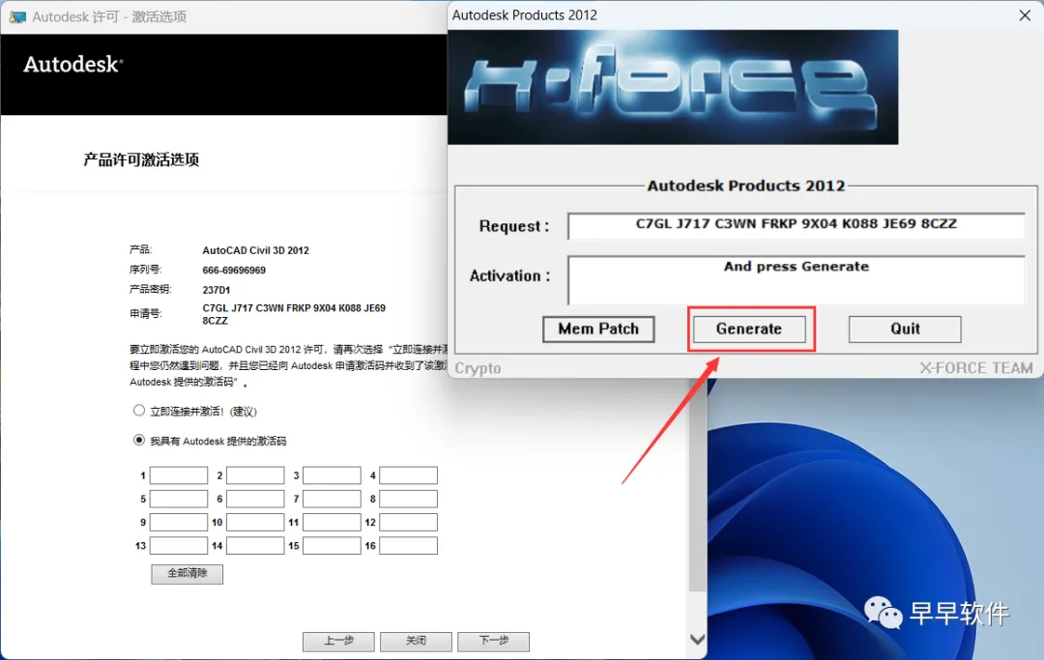This screenshot has width=1044, height=660.
Task: Click the Request field in Autodesk Products 2012 dialog
Action: (x=796, y=225)
